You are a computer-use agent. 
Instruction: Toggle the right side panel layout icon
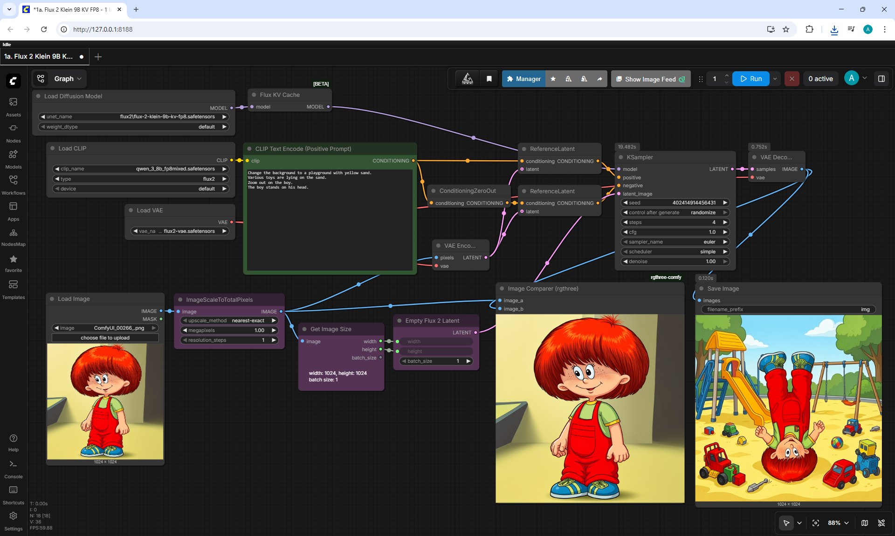coord(881,79)
